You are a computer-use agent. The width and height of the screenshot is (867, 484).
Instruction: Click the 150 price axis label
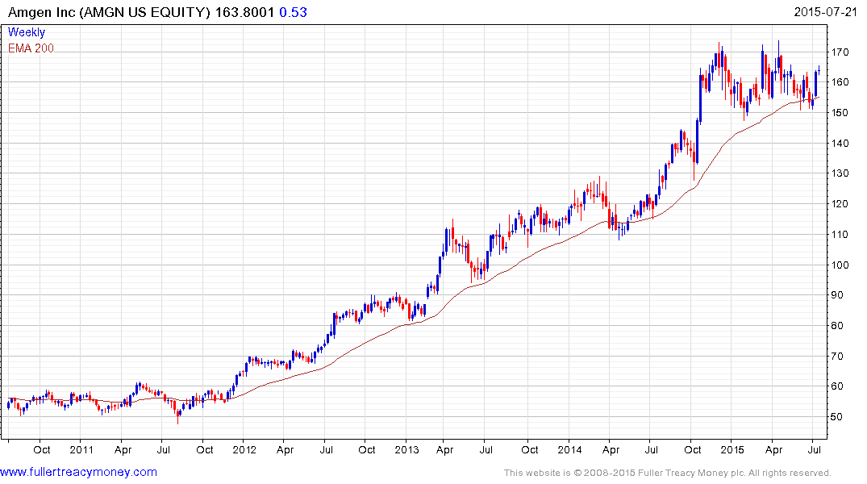tap(840, 112)
